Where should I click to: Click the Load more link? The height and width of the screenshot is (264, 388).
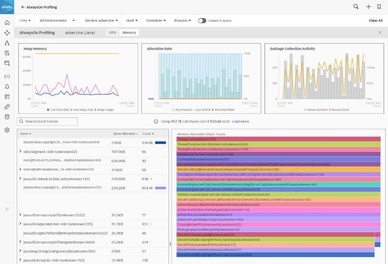click(240, 121)
